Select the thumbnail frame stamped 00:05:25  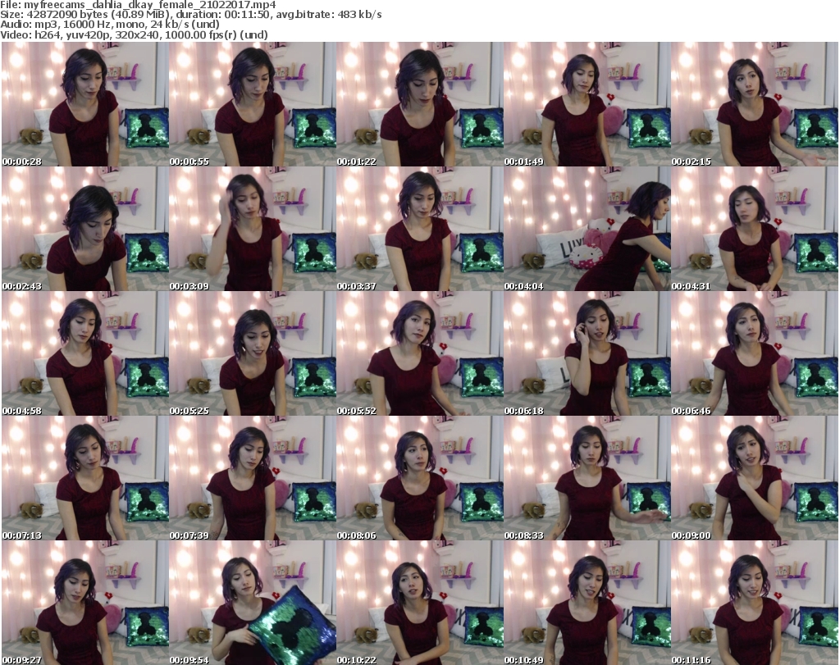[253, 354]
